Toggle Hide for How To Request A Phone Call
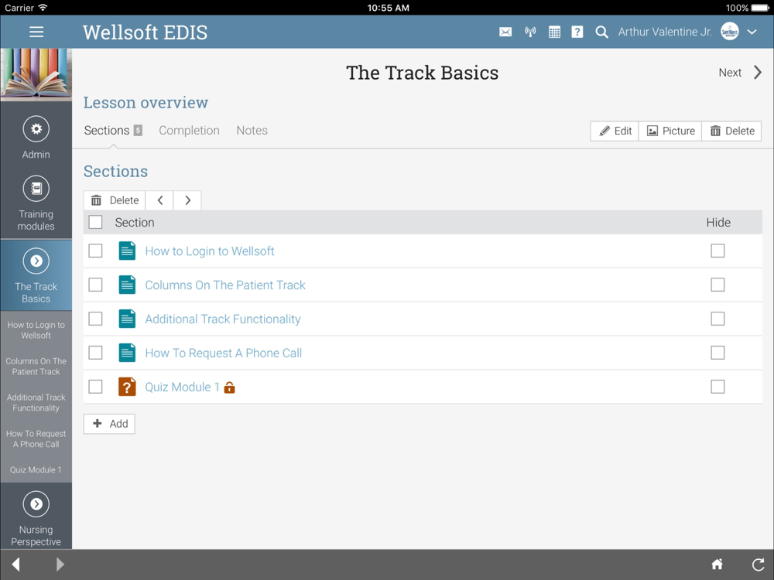The image size is (774, 580). 717,353
